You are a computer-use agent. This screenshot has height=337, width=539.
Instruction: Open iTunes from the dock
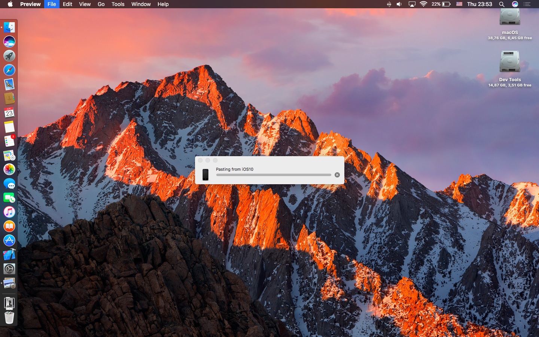tap(9, 212)
